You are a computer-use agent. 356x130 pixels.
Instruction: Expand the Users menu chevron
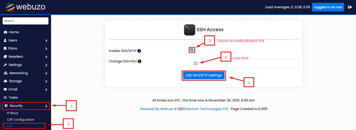[46, 41]
